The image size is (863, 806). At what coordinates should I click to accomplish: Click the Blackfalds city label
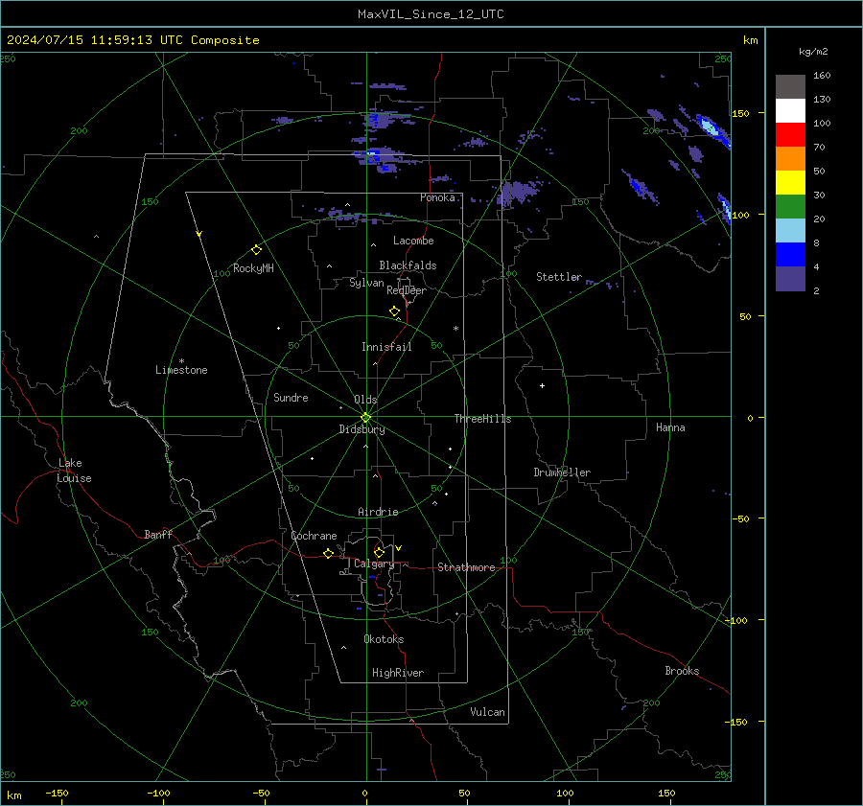[408, 265]
